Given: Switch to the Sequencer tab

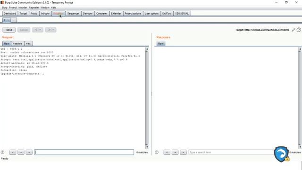Looking at the screenshot, I should (x=73, y=14).
